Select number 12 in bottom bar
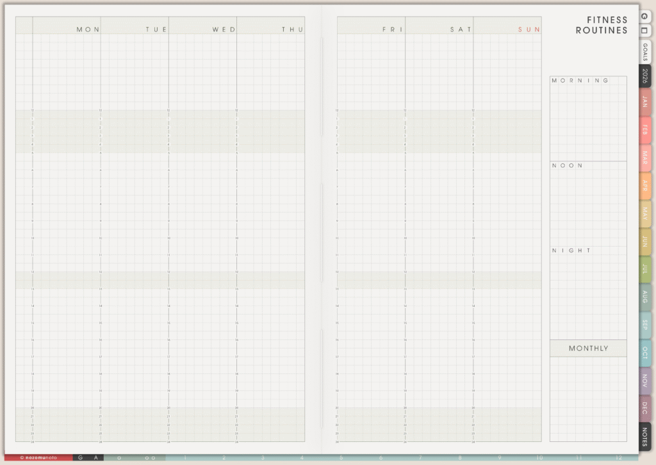Screen dimensions: 656x465 pyautogui.click(x=618, y=457)
